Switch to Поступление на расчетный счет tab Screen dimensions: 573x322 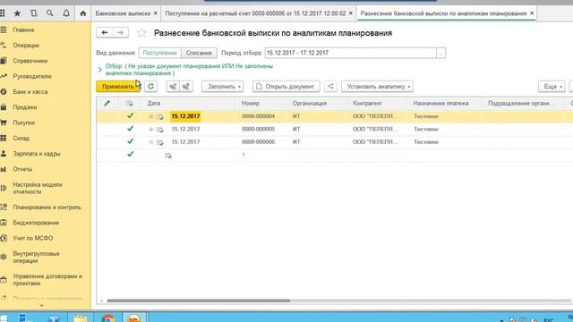[x=255, y=13]
